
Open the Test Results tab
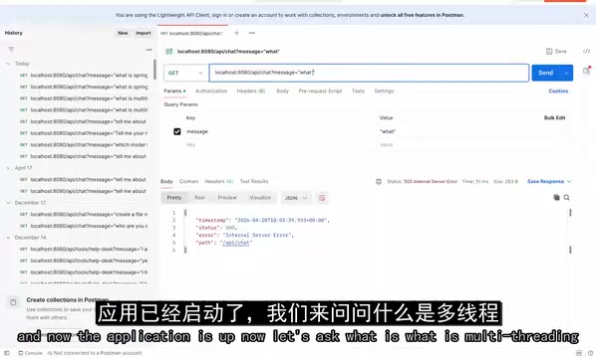coord(254,181)
